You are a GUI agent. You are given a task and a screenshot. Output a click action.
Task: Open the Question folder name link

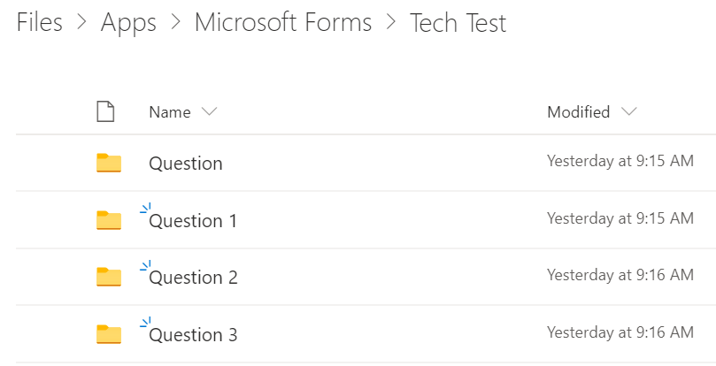[x=185, y=164]
